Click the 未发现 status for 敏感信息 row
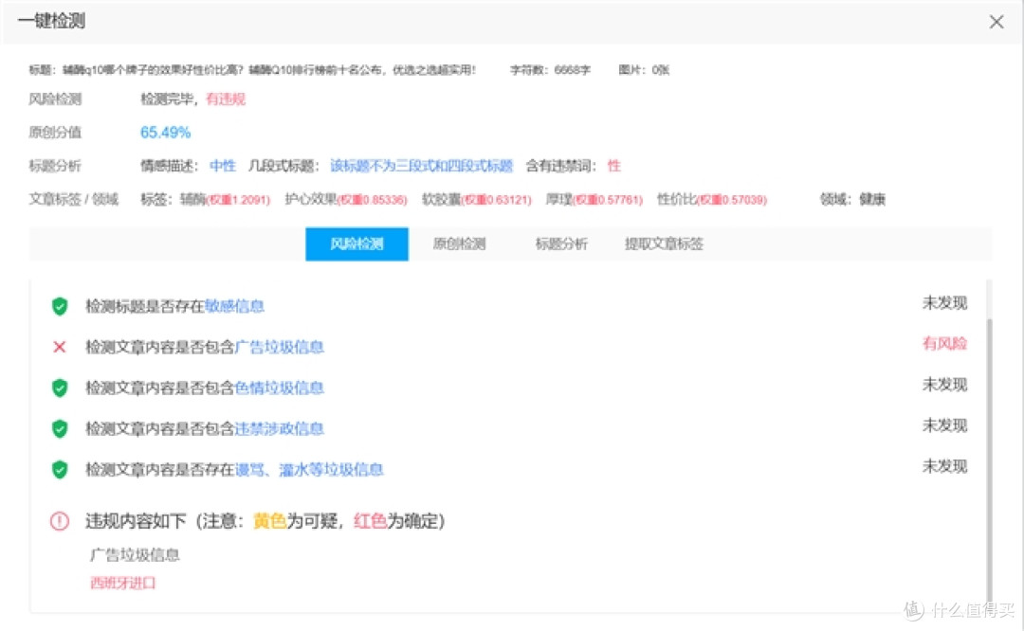Viewport: 1024px width, 631px height. point(944,303)
